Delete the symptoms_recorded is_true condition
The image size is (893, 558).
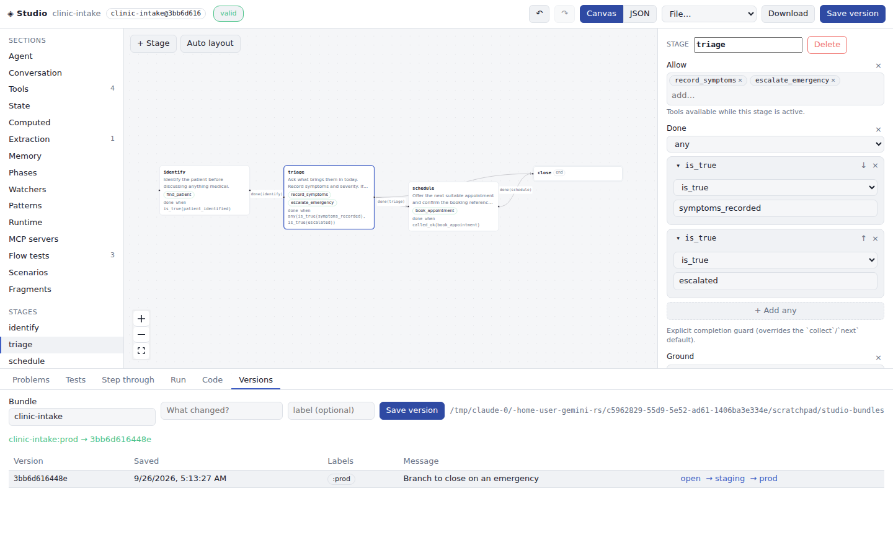[875, 166]
